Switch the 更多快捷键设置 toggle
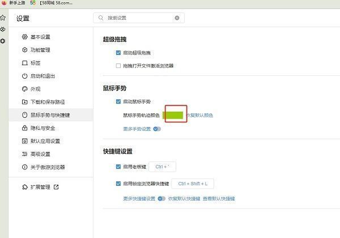Screen dimensions: 340x238 click(x=161, y=198)
